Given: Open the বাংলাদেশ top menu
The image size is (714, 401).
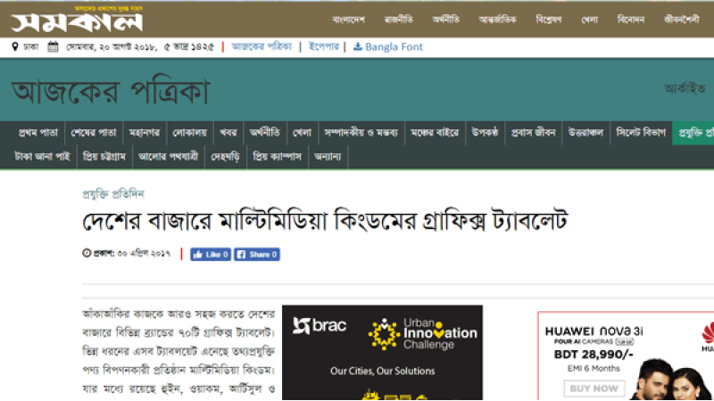Looking at the screenshot, I should pos(348,20).
